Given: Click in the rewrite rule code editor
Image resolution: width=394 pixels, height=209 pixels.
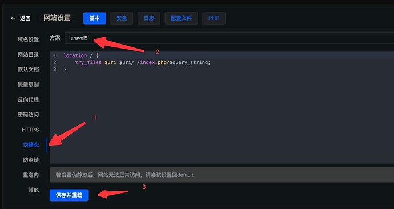Looking at the screenshot, I should pyautogui.click(x=222, y=107).
